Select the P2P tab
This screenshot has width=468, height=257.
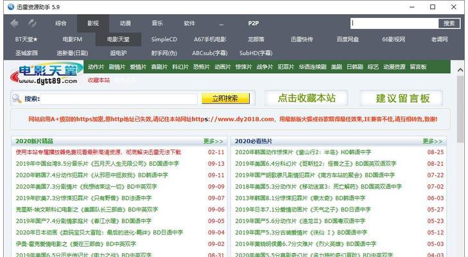click(254, 23)
